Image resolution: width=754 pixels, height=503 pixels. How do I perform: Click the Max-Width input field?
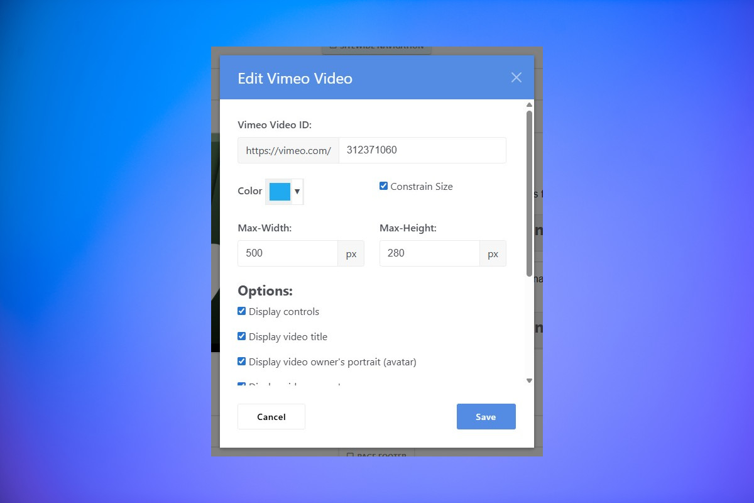(x=288, y=253)
